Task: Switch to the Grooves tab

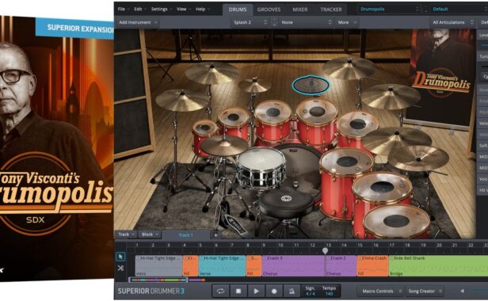Action: click(x=269, y=10)
